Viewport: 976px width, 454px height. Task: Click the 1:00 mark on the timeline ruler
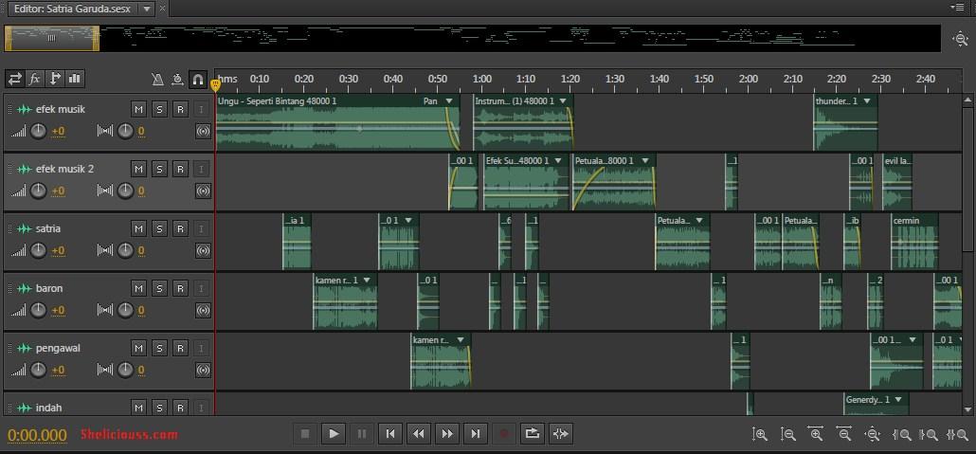(x=481, y=79)
